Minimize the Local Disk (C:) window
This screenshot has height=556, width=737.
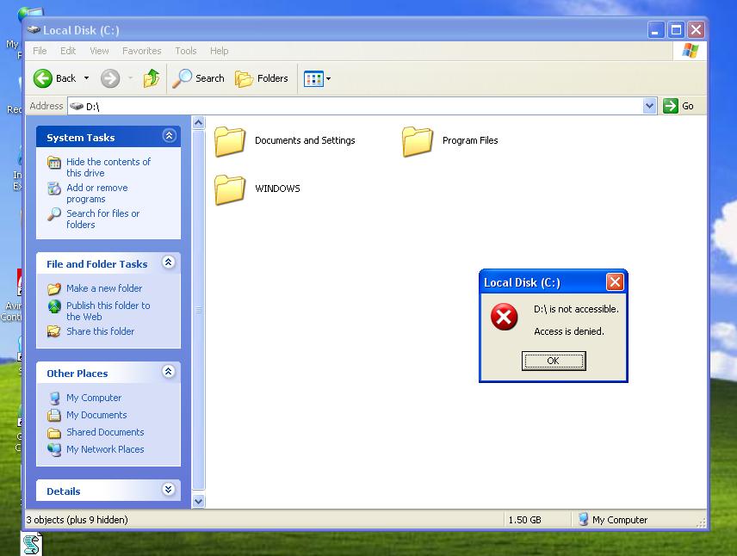[655, 30]
